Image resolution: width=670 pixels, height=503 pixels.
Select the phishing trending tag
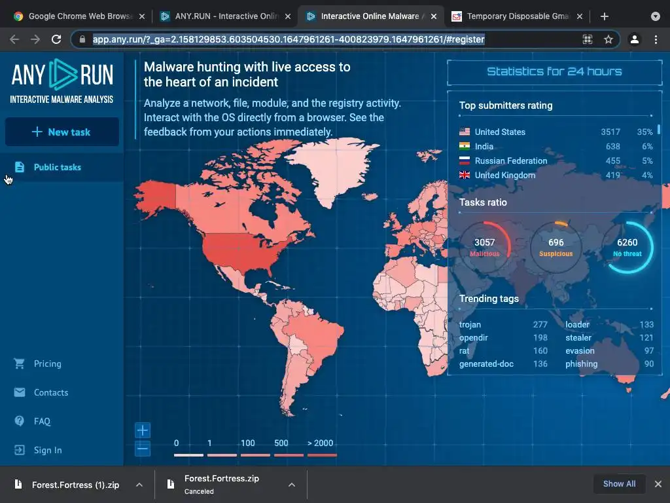tap(582, 364)
